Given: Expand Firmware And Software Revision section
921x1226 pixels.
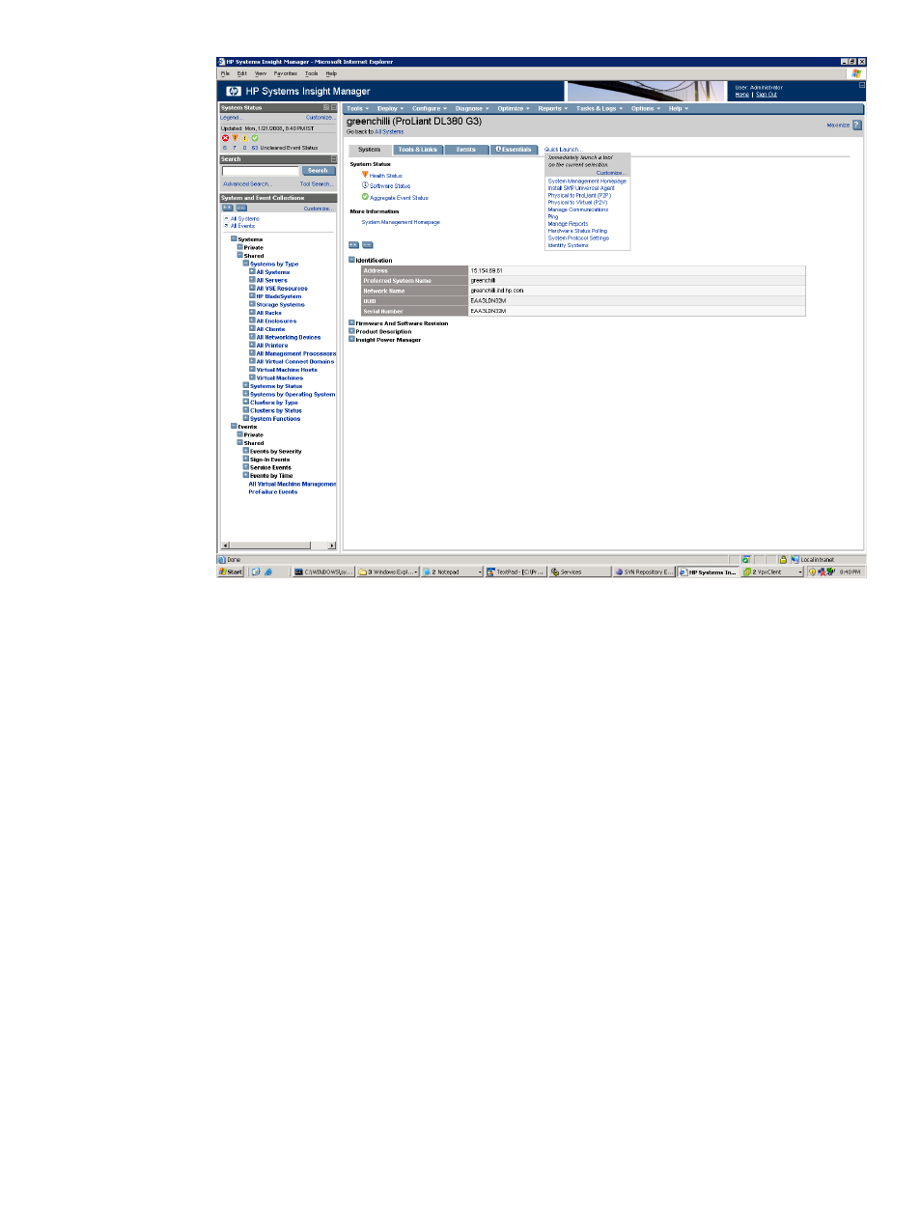Looking at the screenshot, I should [x=351, y=323].
